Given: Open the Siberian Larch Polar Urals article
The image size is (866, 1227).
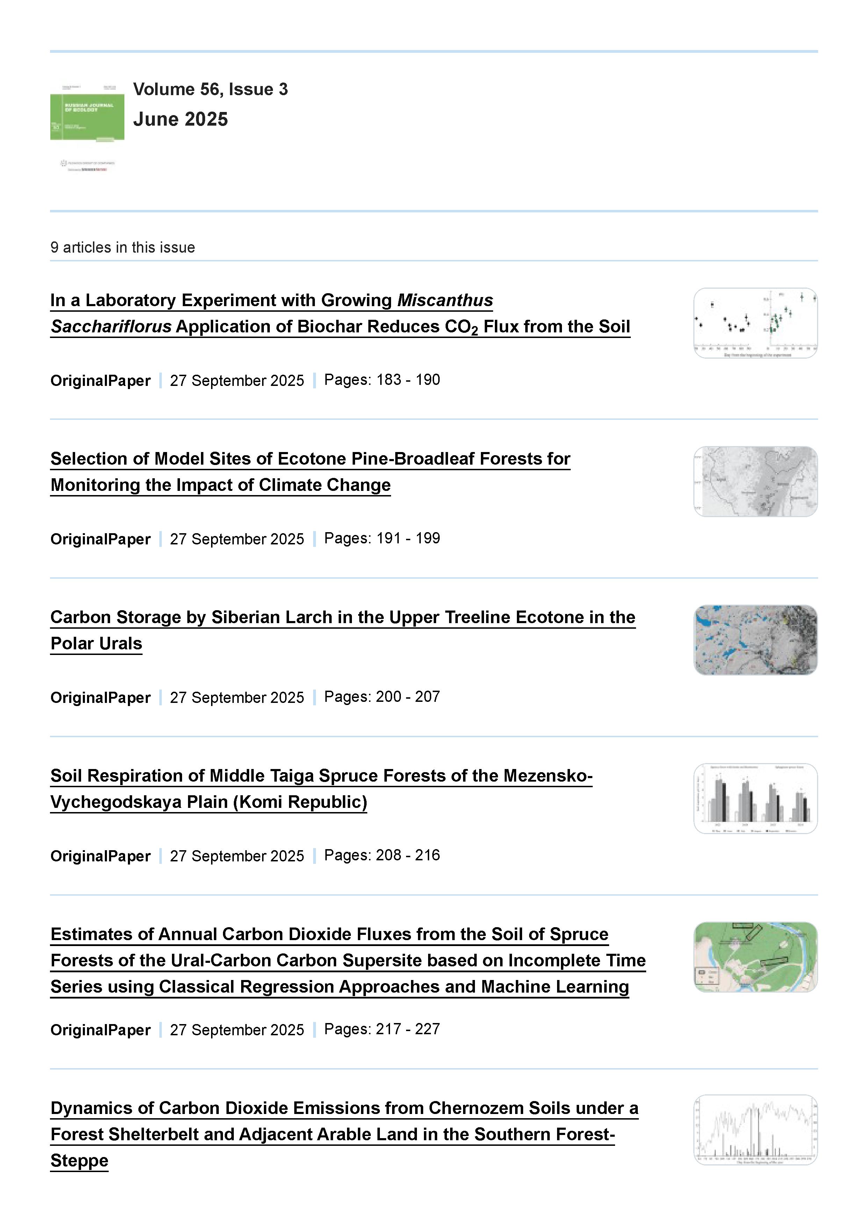Looking at the screenshot, I should 342,618.
